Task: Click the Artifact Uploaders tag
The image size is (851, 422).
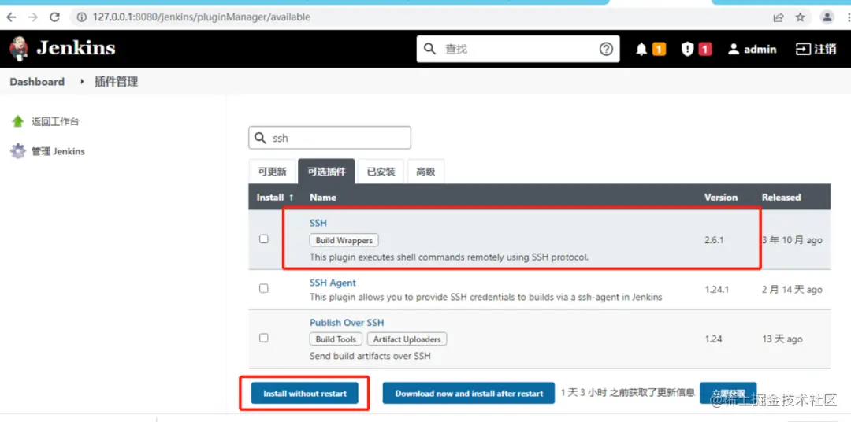Action: click(x=407, y=339)
